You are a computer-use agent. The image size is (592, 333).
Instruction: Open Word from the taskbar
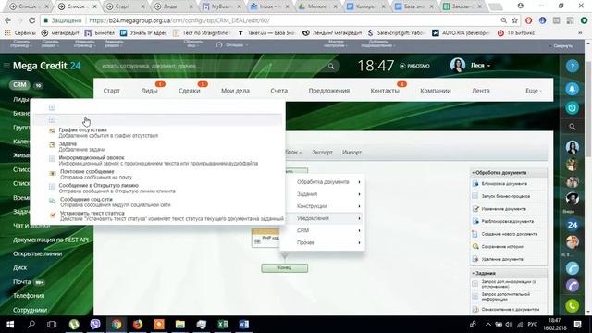click(244, 325)
